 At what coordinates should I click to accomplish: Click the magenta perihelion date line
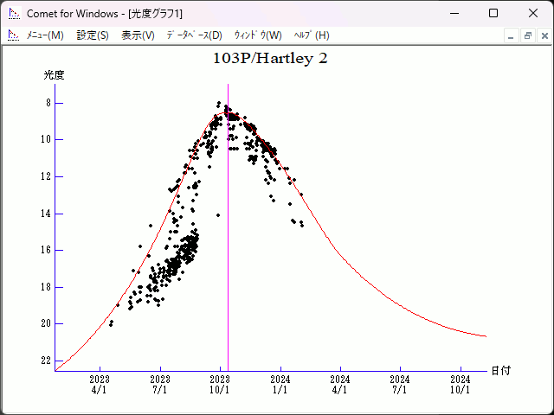coord(228,227)
